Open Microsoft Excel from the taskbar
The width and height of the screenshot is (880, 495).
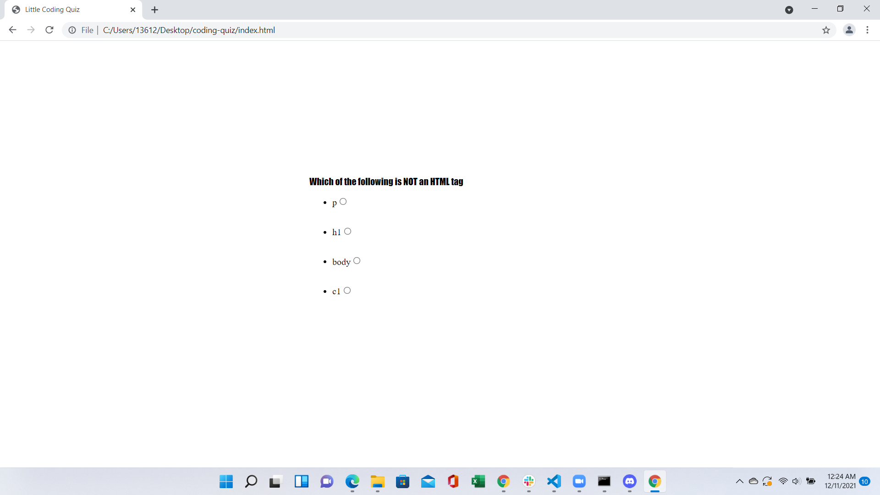click(478, 482)
